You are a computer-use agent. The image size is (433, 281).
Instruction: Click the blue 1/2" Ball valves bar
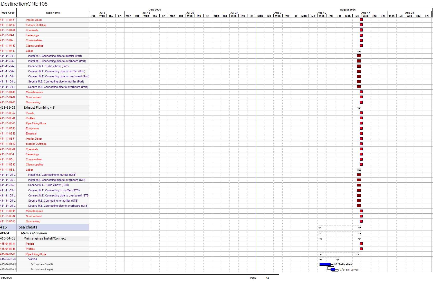coord(325,264)
